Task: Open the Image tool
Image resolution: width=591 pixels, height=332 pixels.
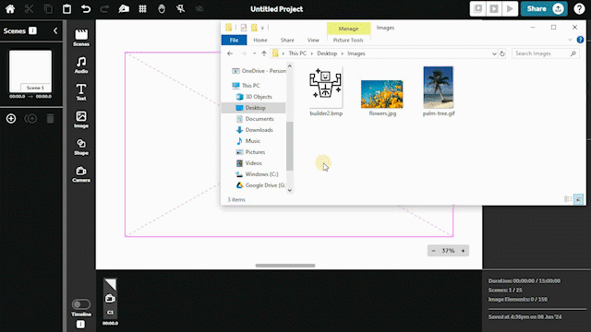Action: click(81, 119)
